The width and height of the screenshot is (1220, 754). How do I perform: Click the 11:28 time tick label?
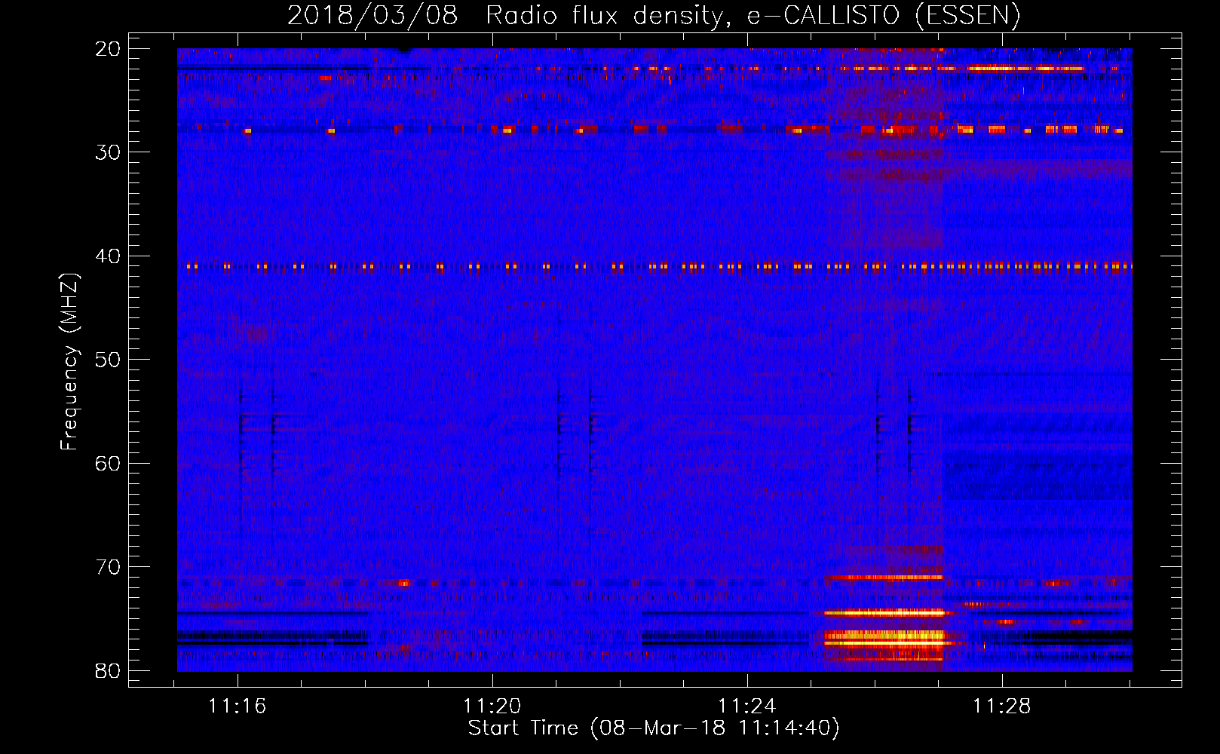click(1001, 706)
